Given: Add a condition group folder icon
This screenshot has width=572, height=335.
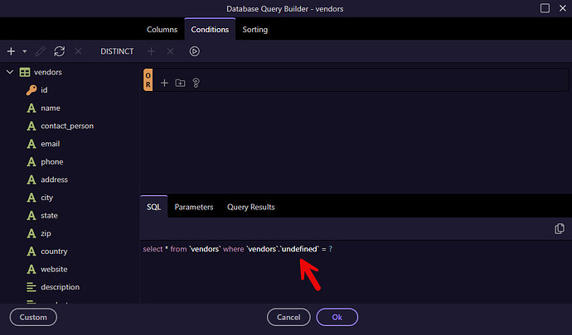Looking at the screenshot, I should (180, 83).
